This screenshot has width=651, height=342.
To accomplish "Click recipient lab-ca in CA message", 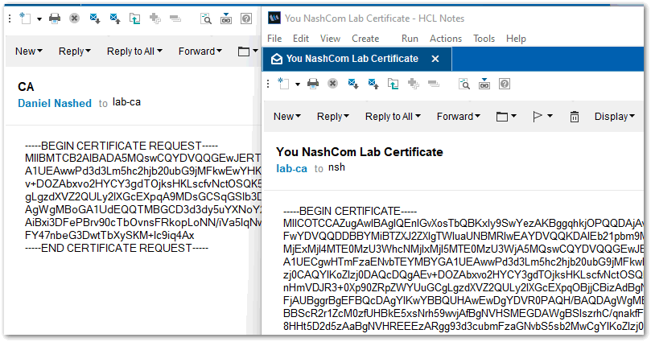I will coord(126,102).
